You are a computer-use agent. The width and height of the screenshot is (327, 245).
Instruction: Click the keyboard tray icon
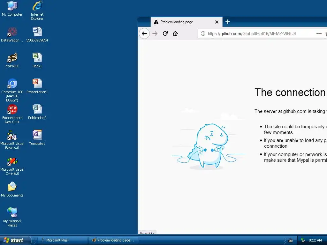291,241
